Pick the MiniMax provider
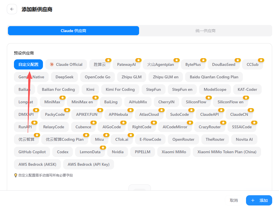The height and width of the screenshot is (210, 279). point(52,102)
